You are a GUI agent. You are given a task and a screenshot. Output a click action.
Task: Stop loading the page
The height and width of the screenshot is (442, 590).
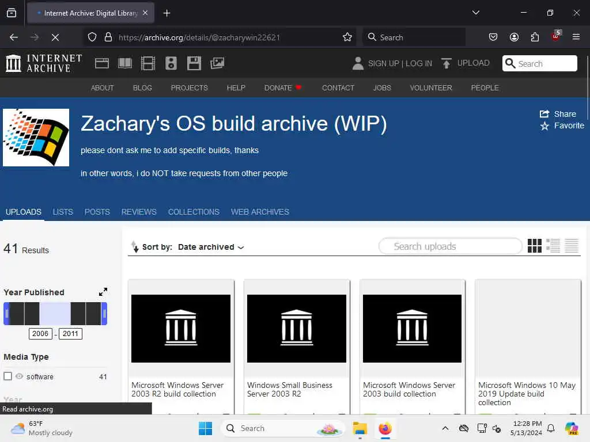55,37
